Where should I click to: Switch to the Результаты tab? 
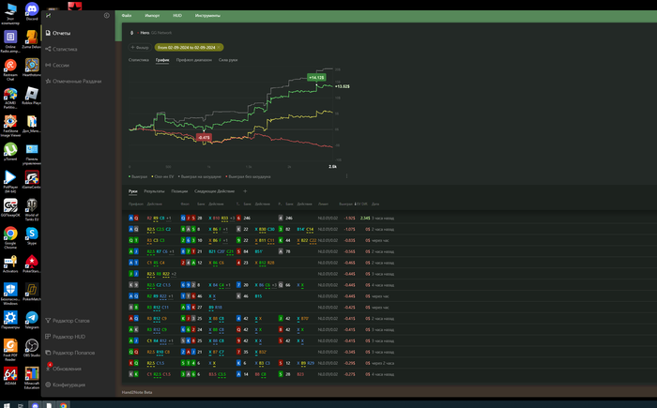point(153,191)
